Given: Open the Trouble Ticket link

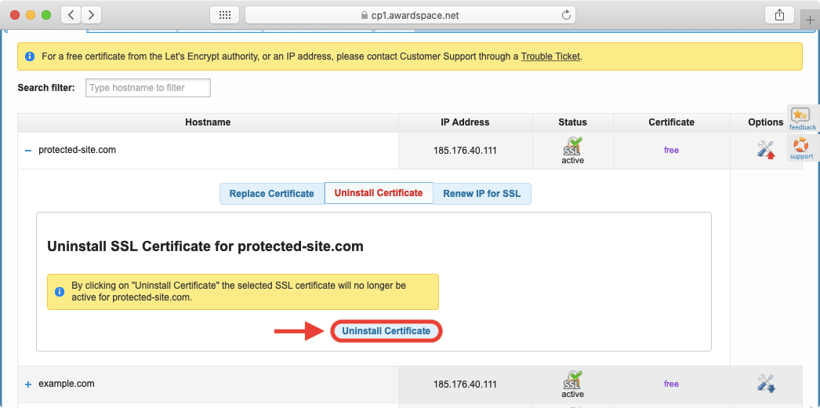Looking at the screenshot, I should coord(550,56).
